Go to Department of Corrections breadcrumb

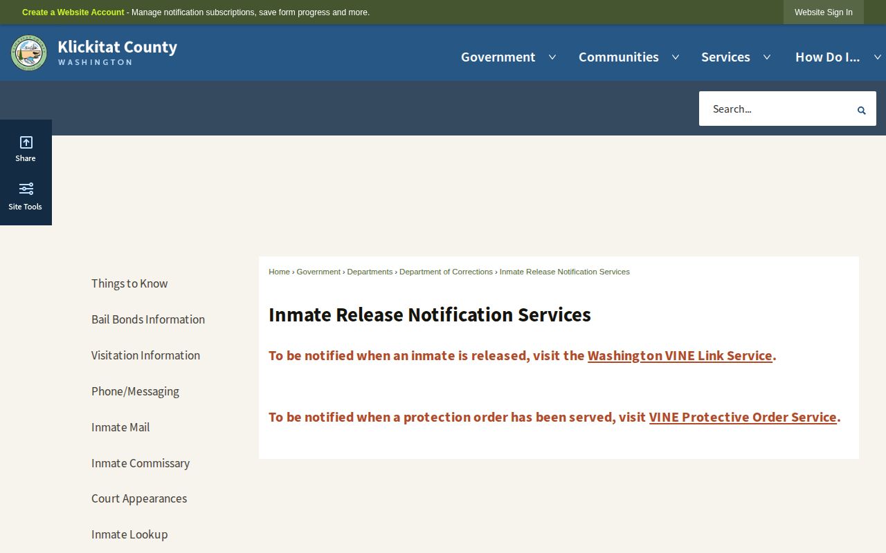click(x=446, y=272)
